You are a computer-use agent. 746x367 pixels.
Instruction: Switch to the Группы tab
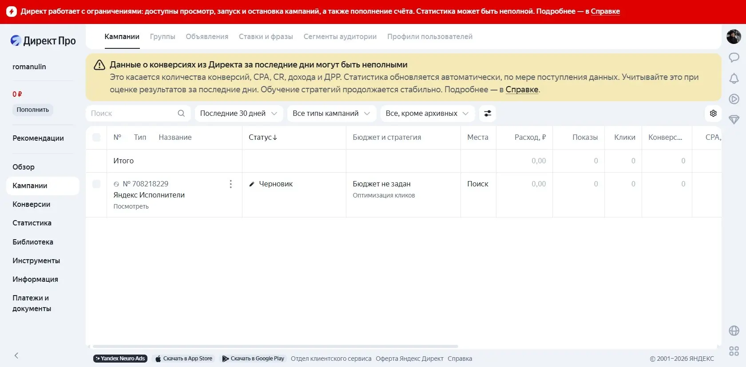163,36
